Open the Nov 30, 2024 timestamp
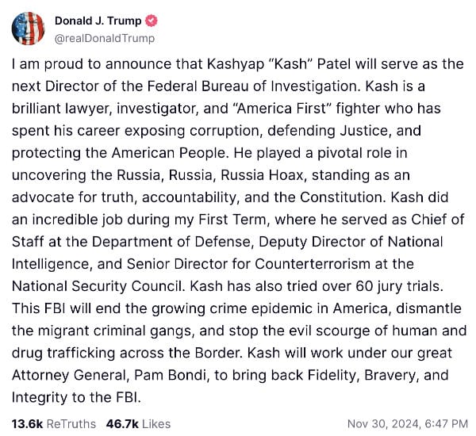This screenshot has height=436, width=476. pyautogui.click(x=408, y=423)
